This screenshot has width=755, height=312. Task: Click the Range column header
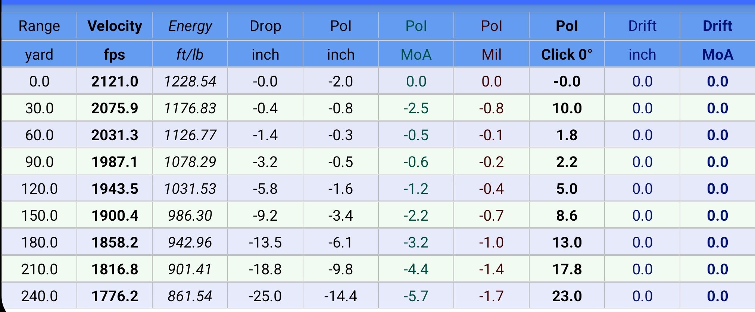(39, 26)
